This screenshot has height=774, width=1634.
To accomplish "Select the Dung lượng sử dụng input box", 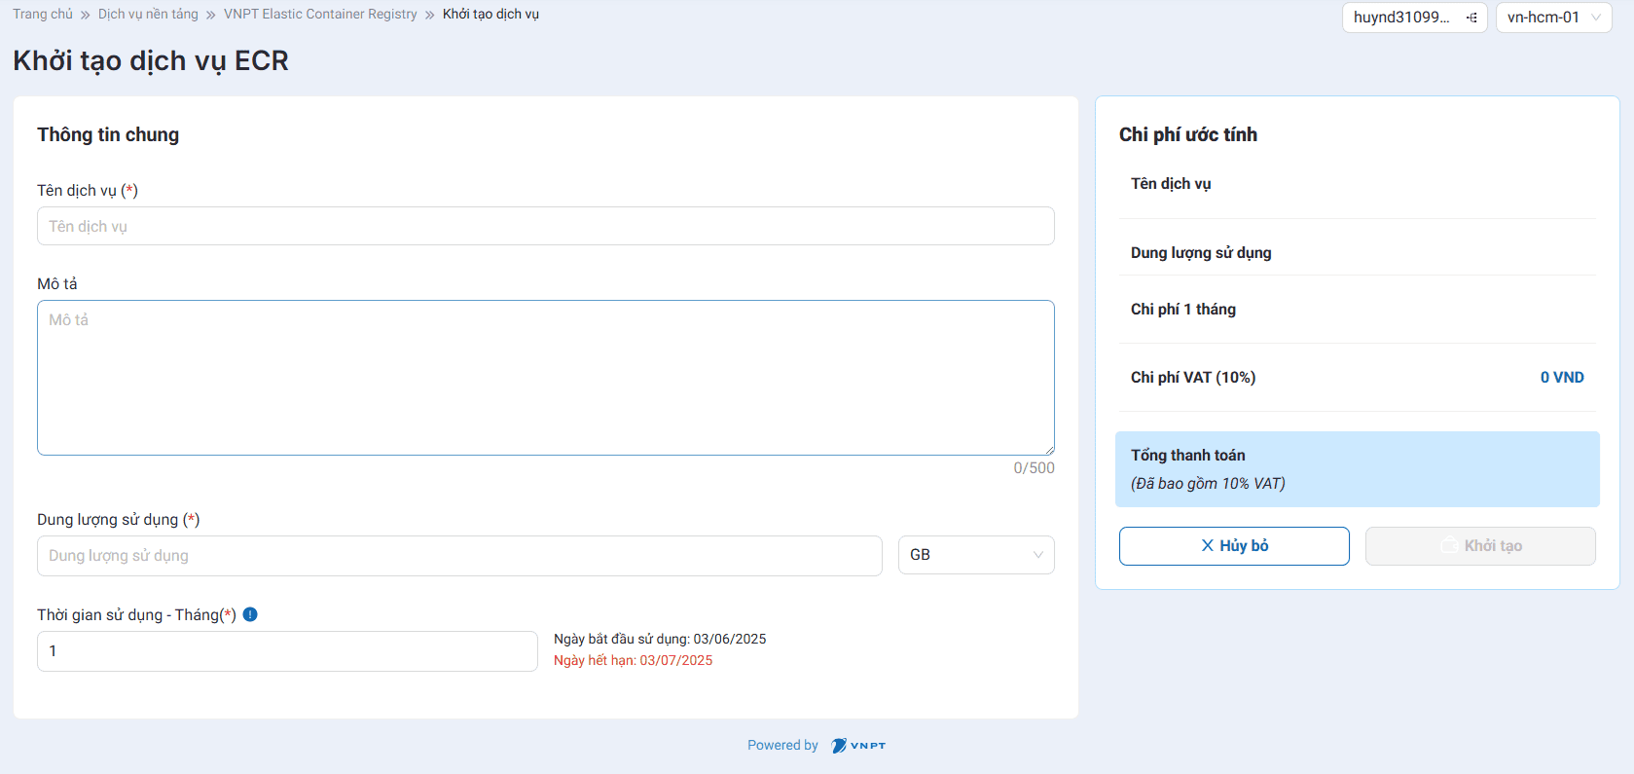I will [459, 556].
